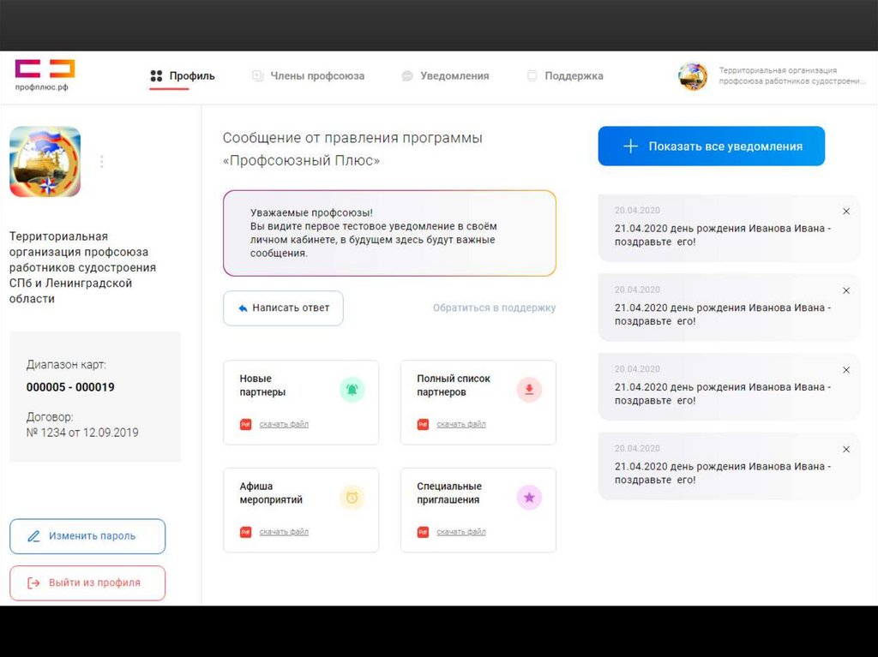Viewport: 878px width, 657px height.
Task: Click Показать все уведомления button
Action: [711, 146]
